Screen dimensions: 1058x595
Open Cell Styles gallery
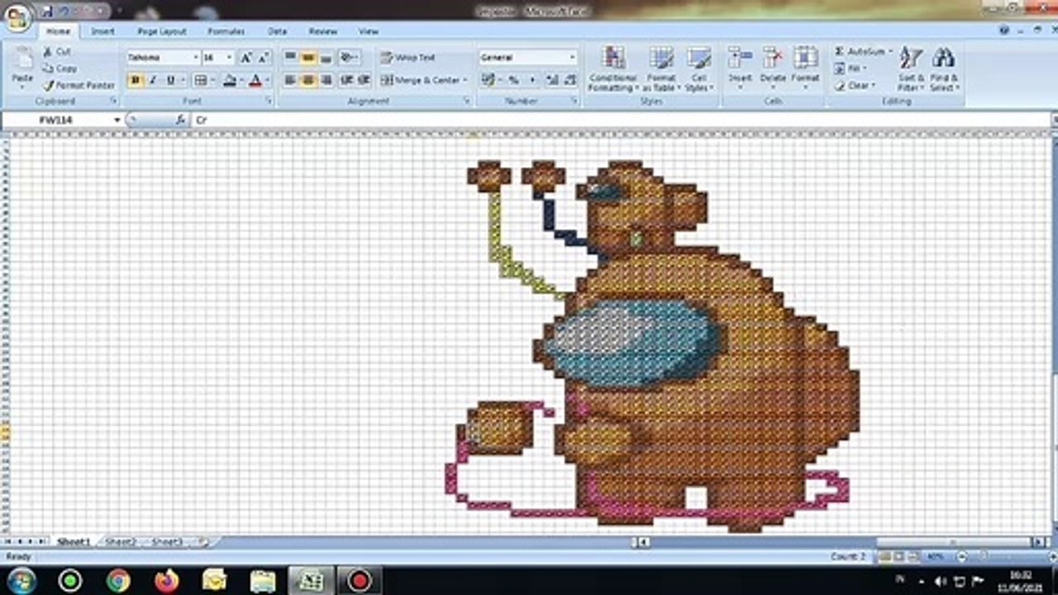(x=699, y=69)
